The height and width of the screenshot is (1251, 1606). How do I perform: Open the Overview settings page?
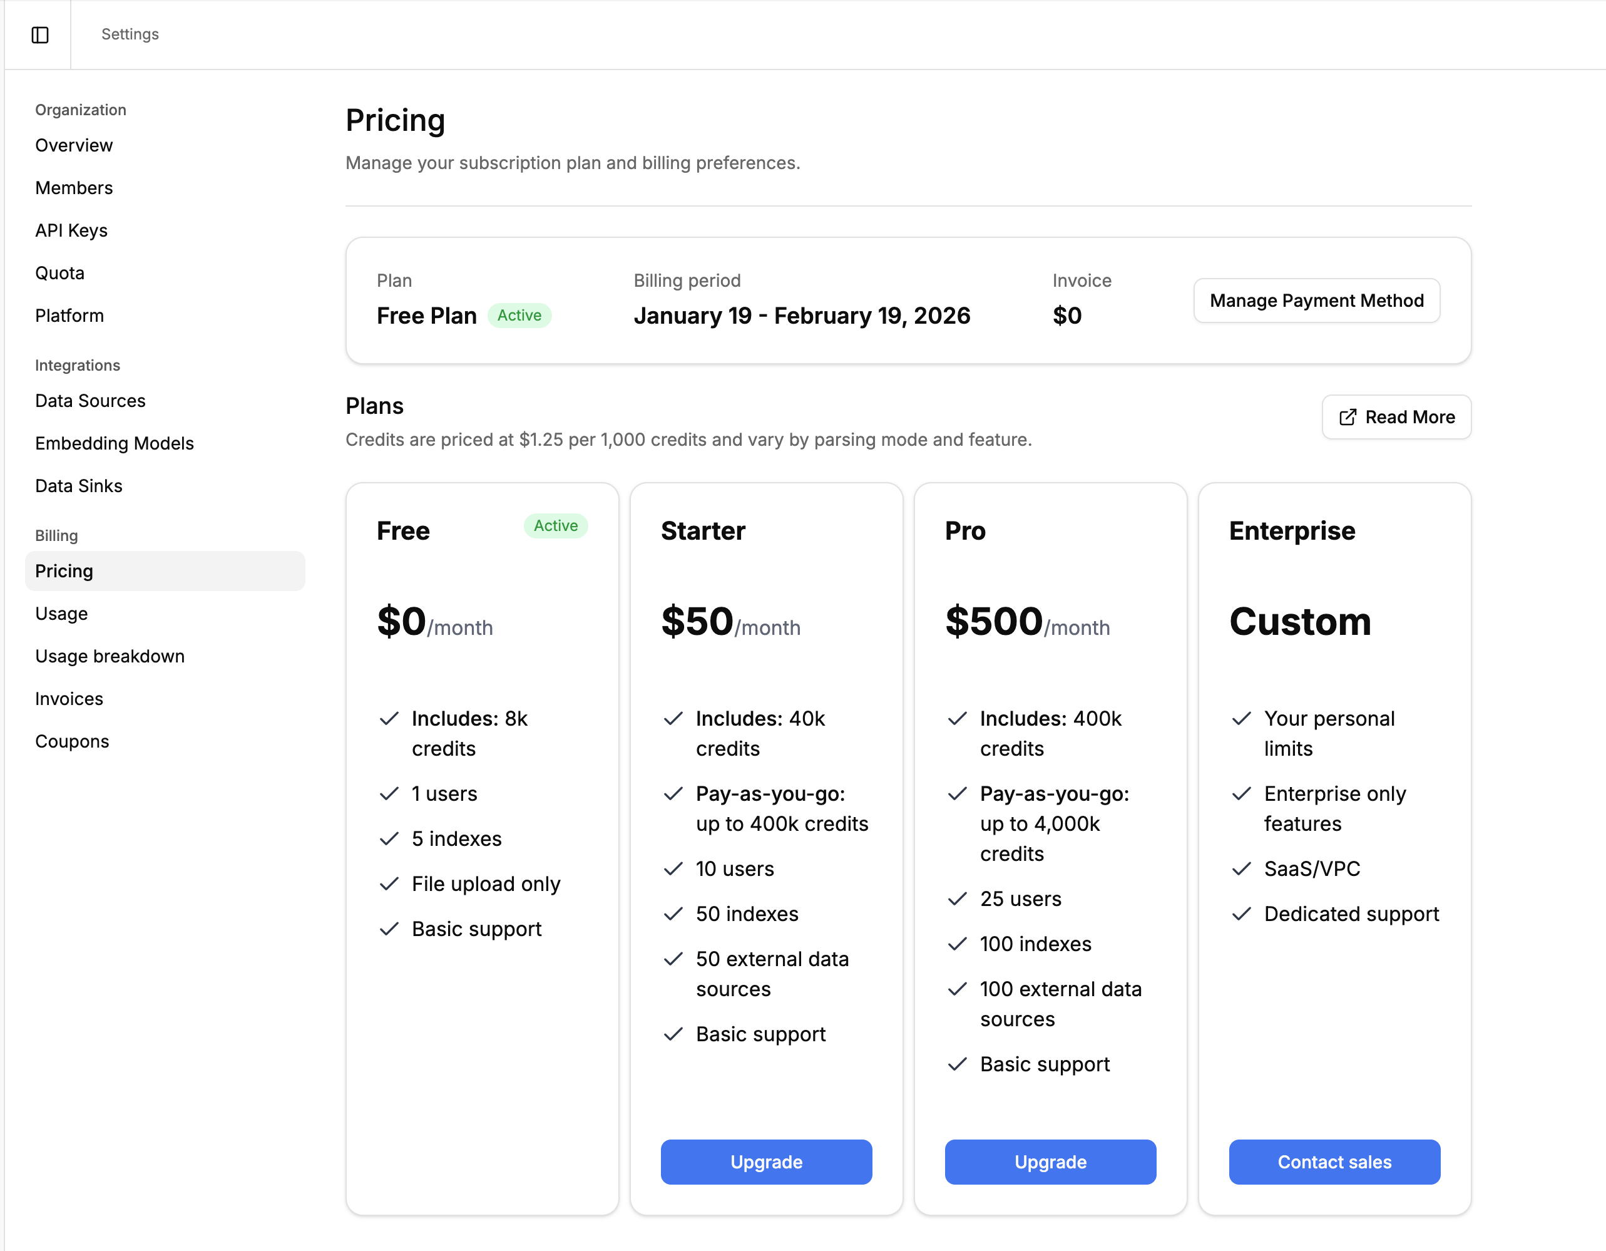[73, 145]
